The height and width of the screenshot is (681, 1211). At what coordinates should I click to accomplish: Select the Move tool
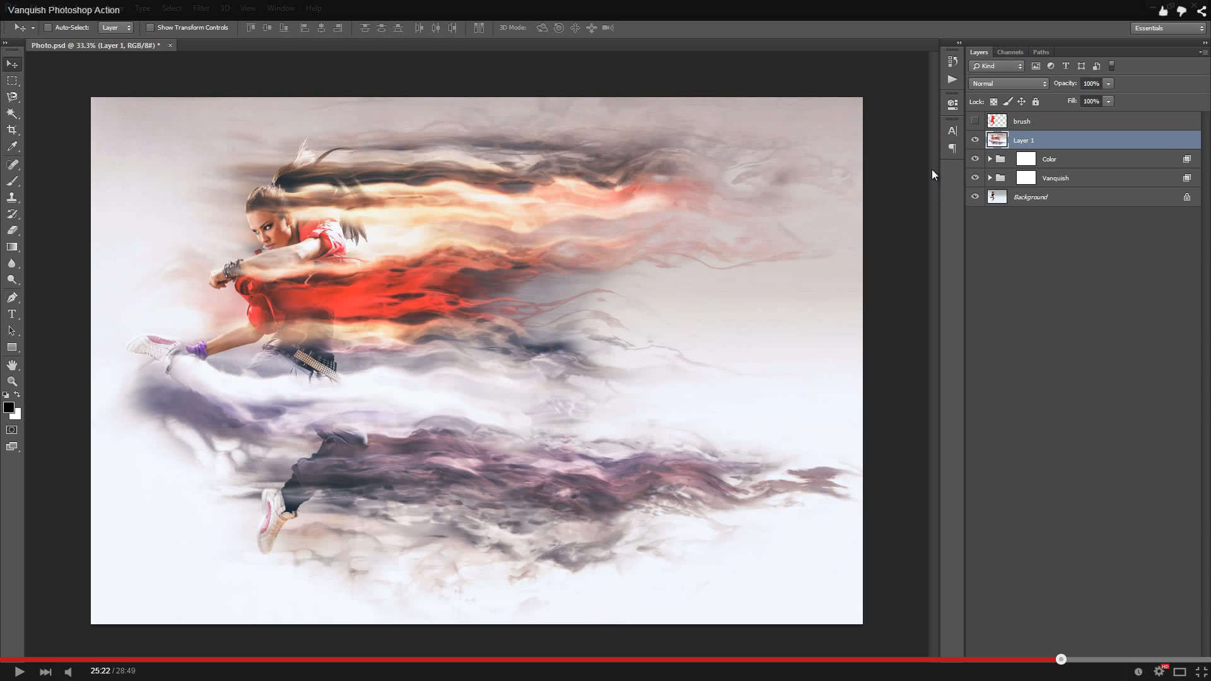[11, 64]
